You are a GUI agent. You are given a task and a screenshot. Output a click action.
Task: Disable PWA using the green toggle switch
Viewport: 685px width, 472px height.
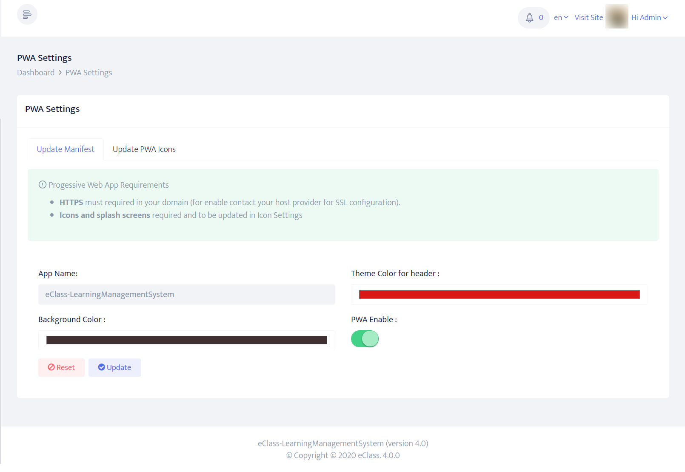pos(365,339)
